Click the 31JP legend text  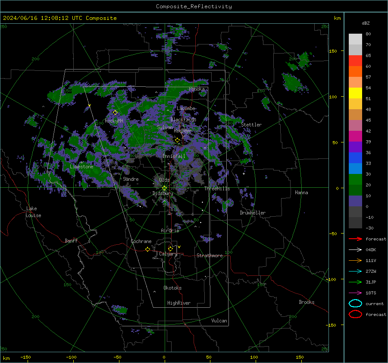click(x=371, y=282)
